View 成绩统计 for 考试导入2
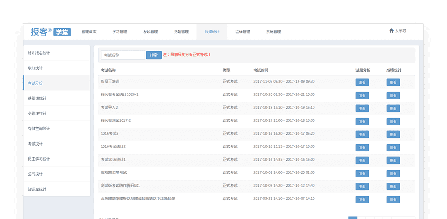447x219 pixels. [393, 109]
